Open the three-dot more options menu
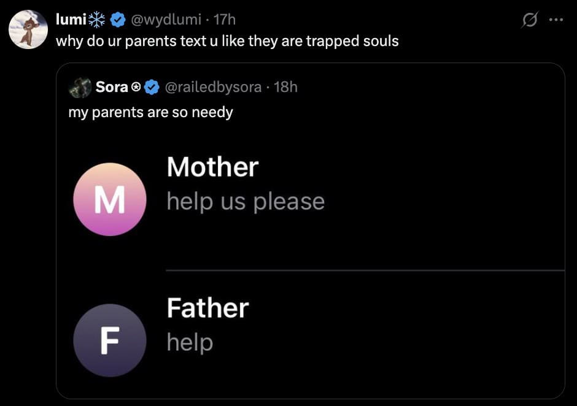Image resolution: width=577 pixels, height=406 pixels. click(556, 20)
